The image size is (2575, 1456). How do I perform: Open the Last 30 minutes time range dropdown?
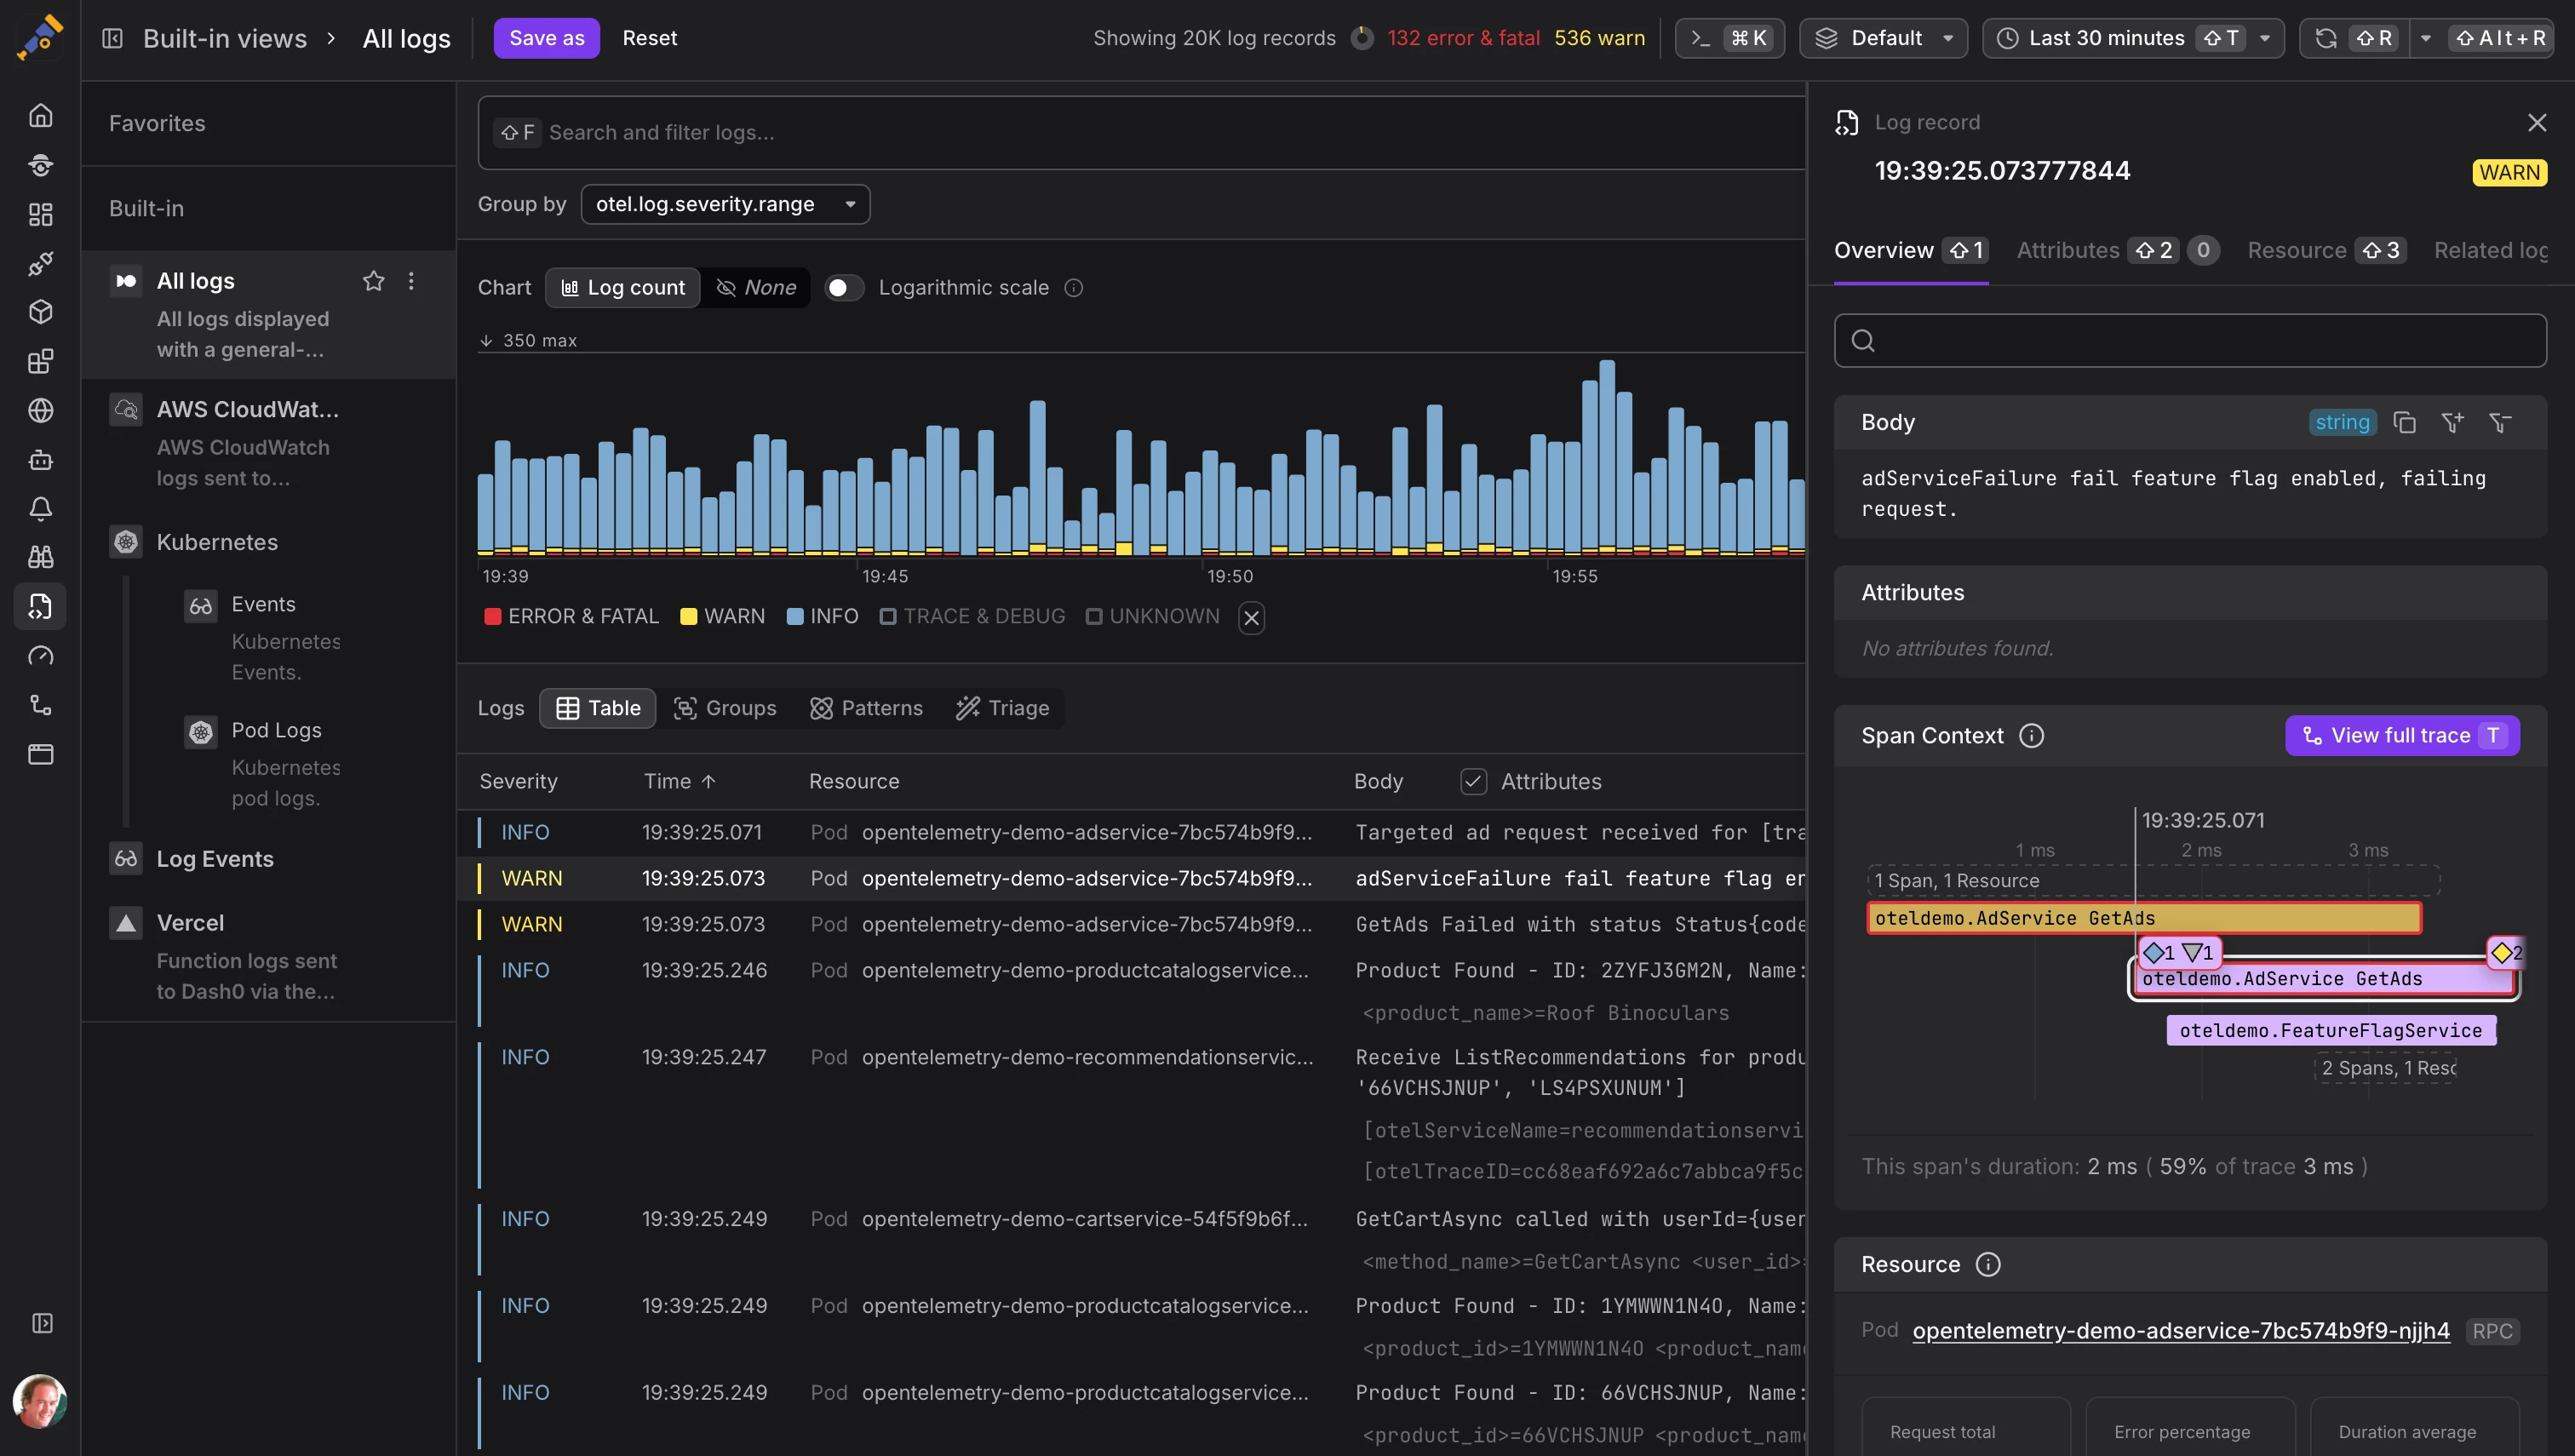click(x=2133, y=38)
